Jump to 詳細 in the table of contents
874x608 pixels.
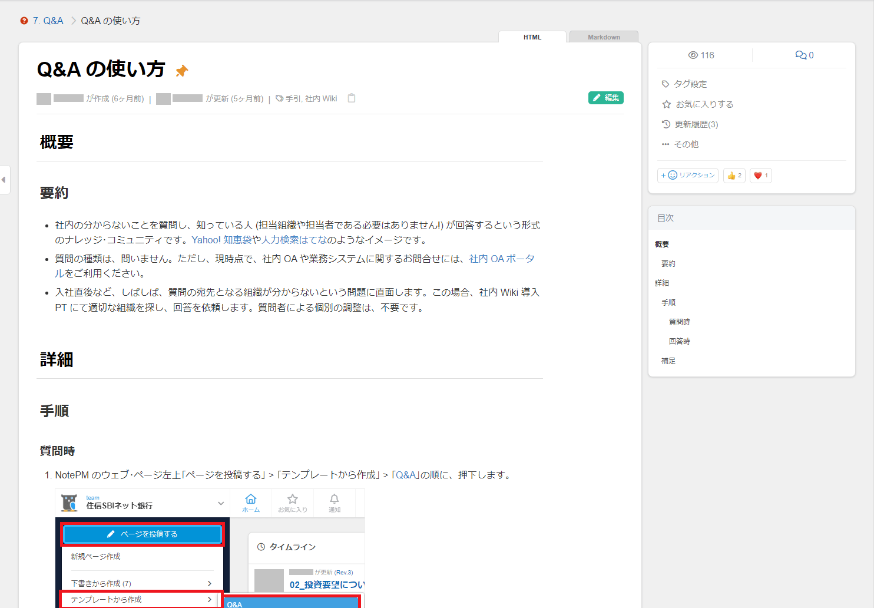(x=662, y=283)
